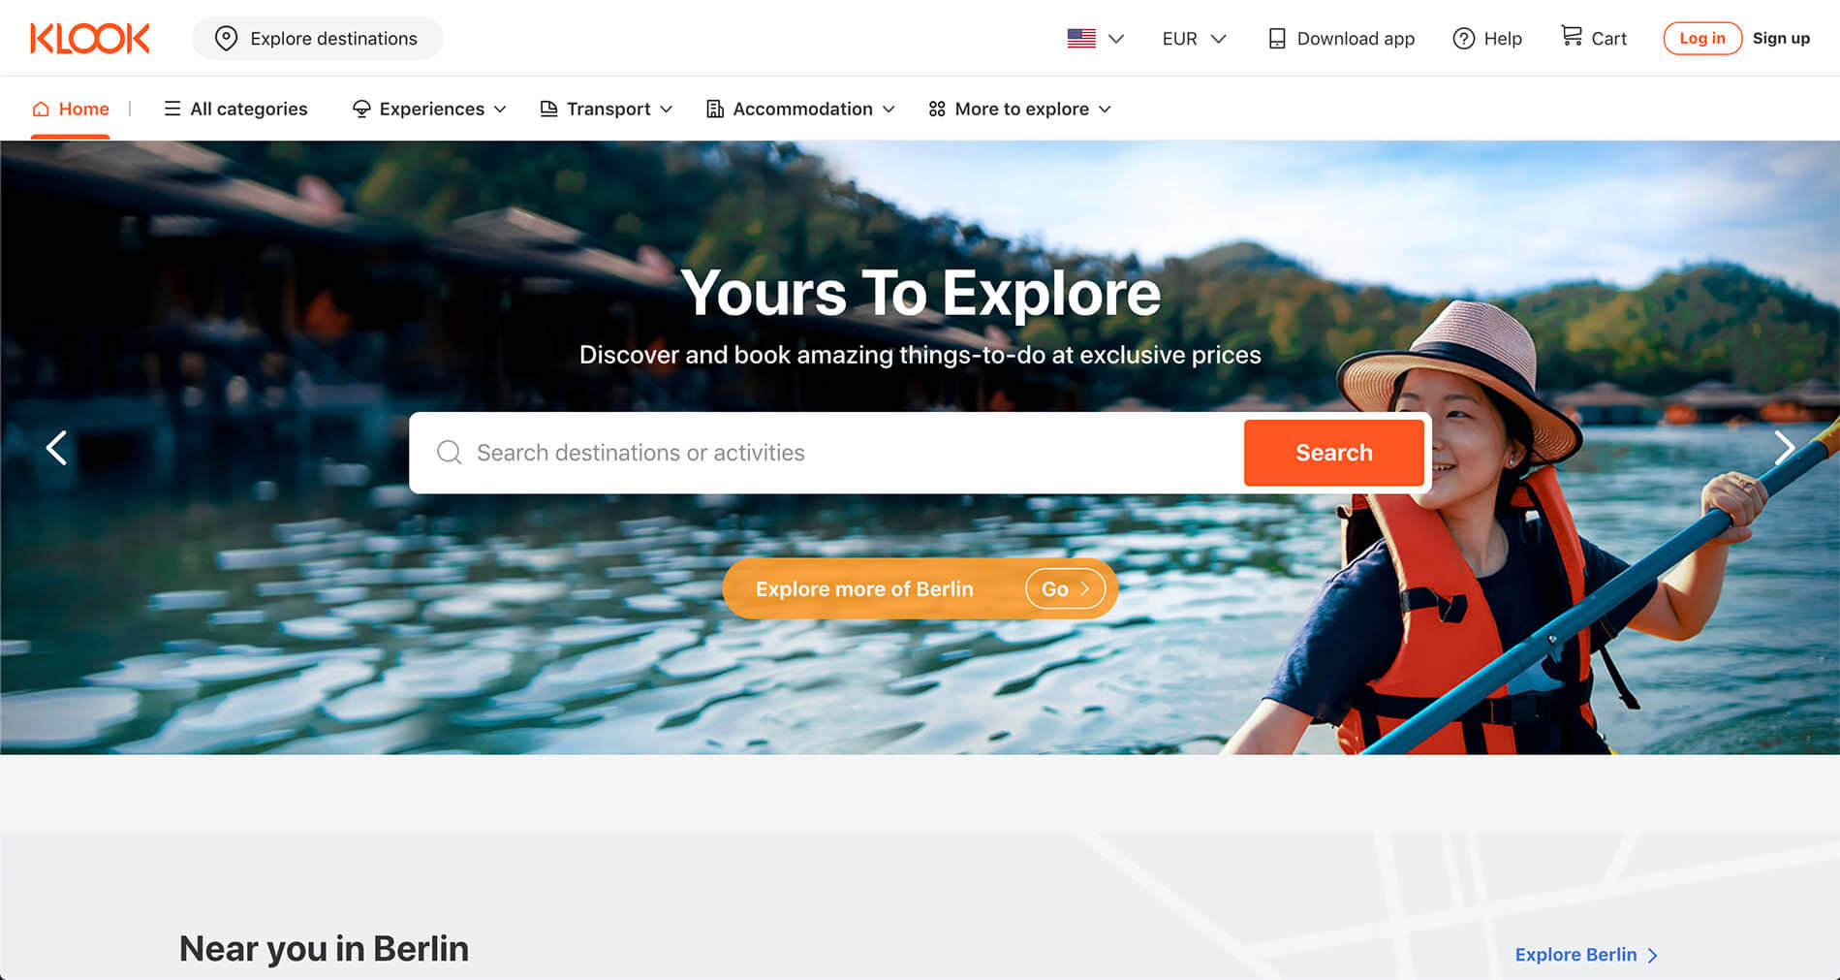The width and height of the screenshot is (1840, 980).
Task: Click the All categories hamburger icon
Action: coord(172,109)
